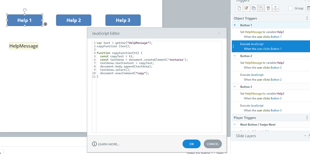
Task: Collapse the Button 2 trigger group
Action: pos(235,56)
